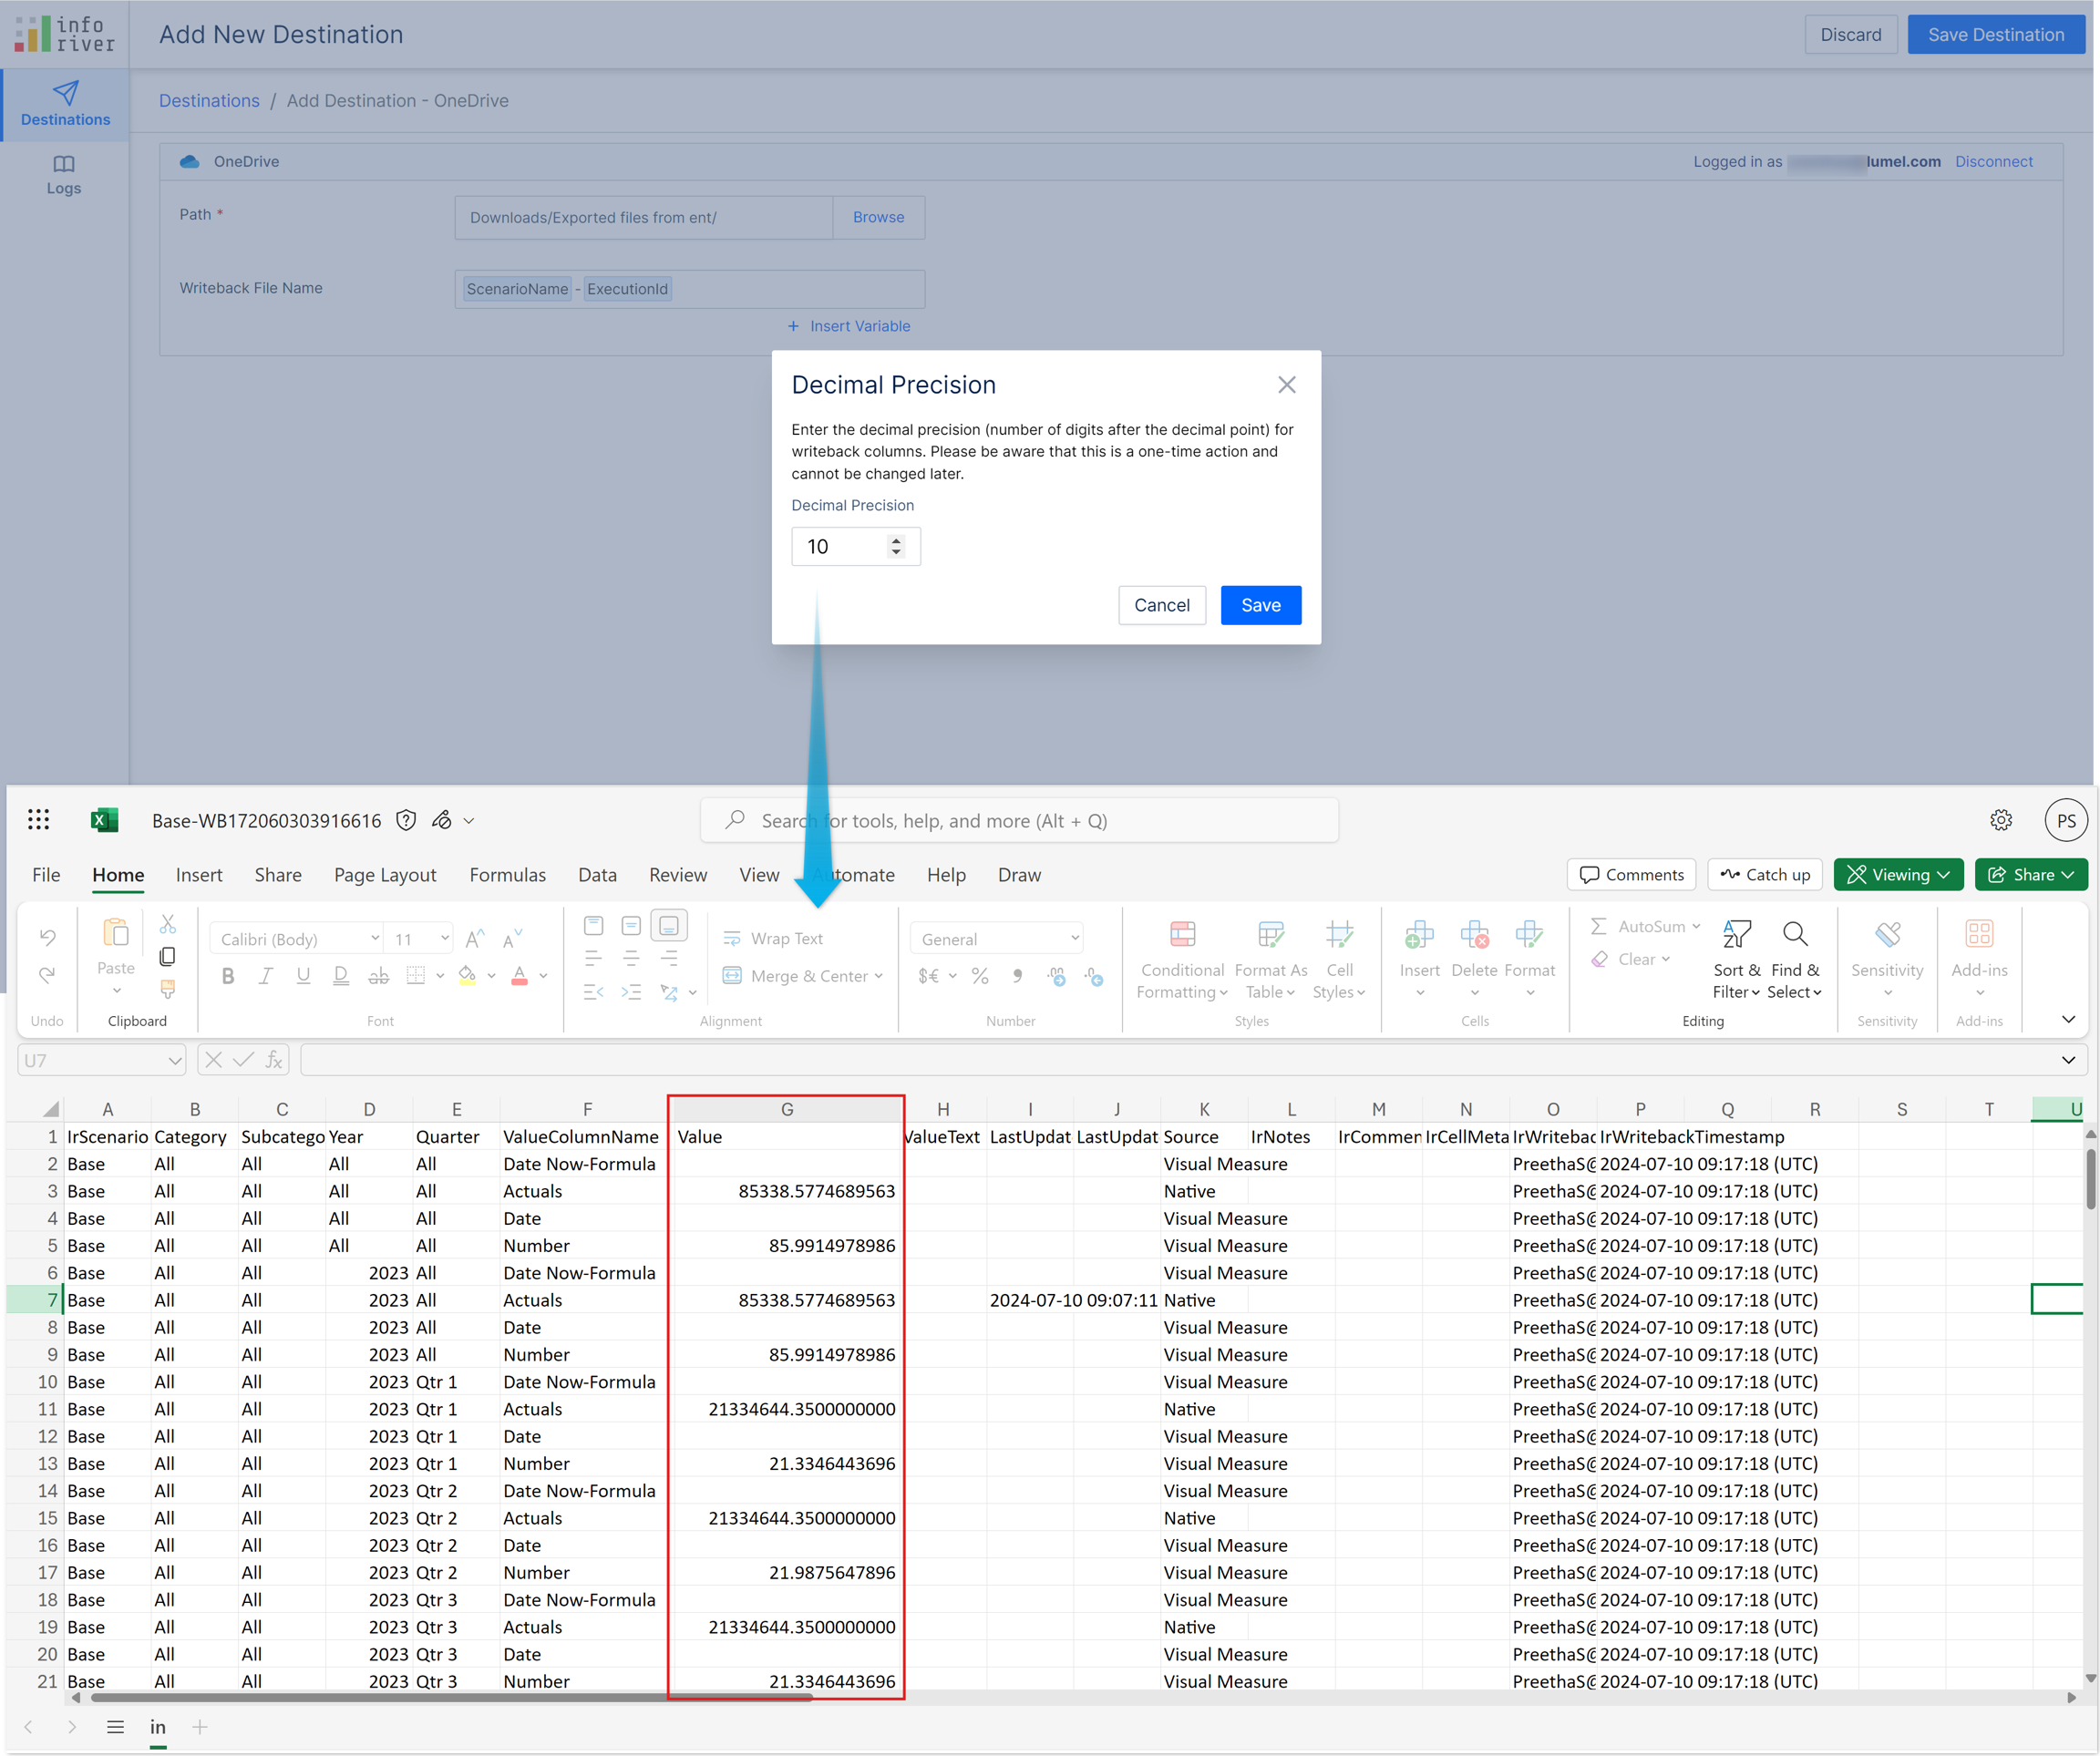
Task: Click the Conditional Formatting icon
Action: pos(1182,935)
